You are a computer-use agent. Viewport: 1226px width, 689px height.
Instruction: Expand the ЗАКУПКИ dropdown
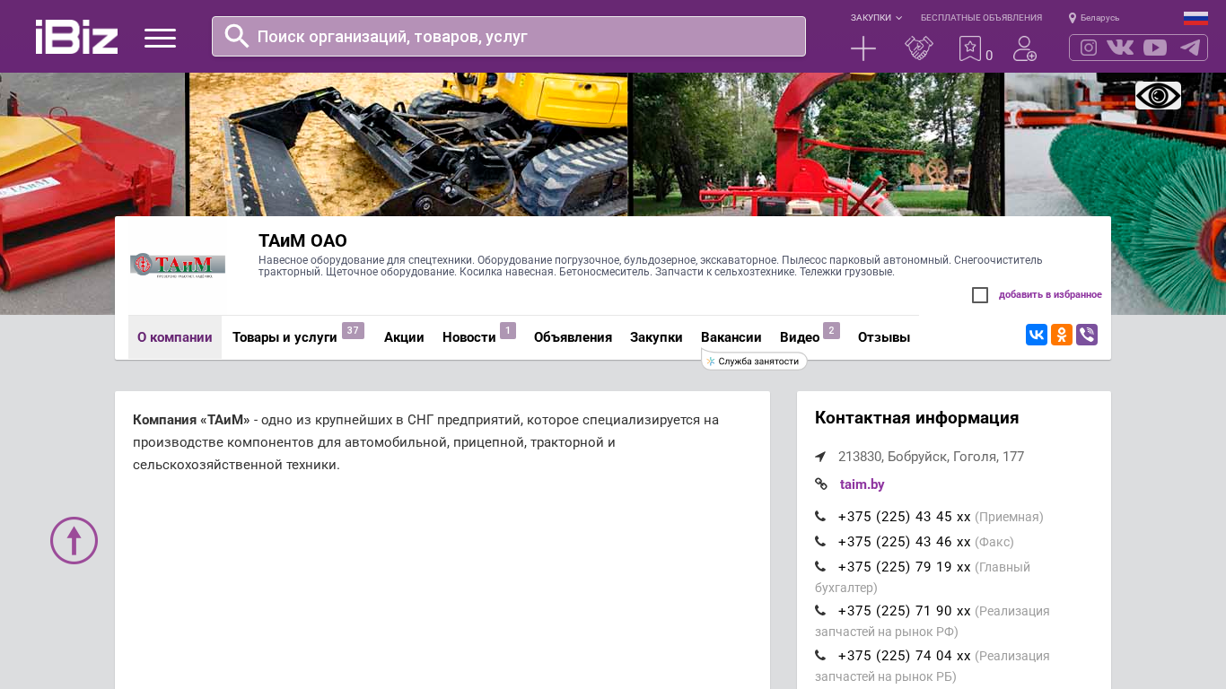[876, 18]
